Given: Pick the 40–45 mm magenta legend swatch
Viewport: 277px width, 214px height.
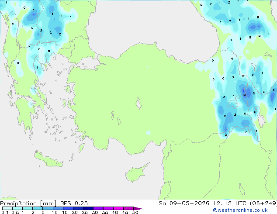Looking at the screenshot, I should [x=118, y=208].
